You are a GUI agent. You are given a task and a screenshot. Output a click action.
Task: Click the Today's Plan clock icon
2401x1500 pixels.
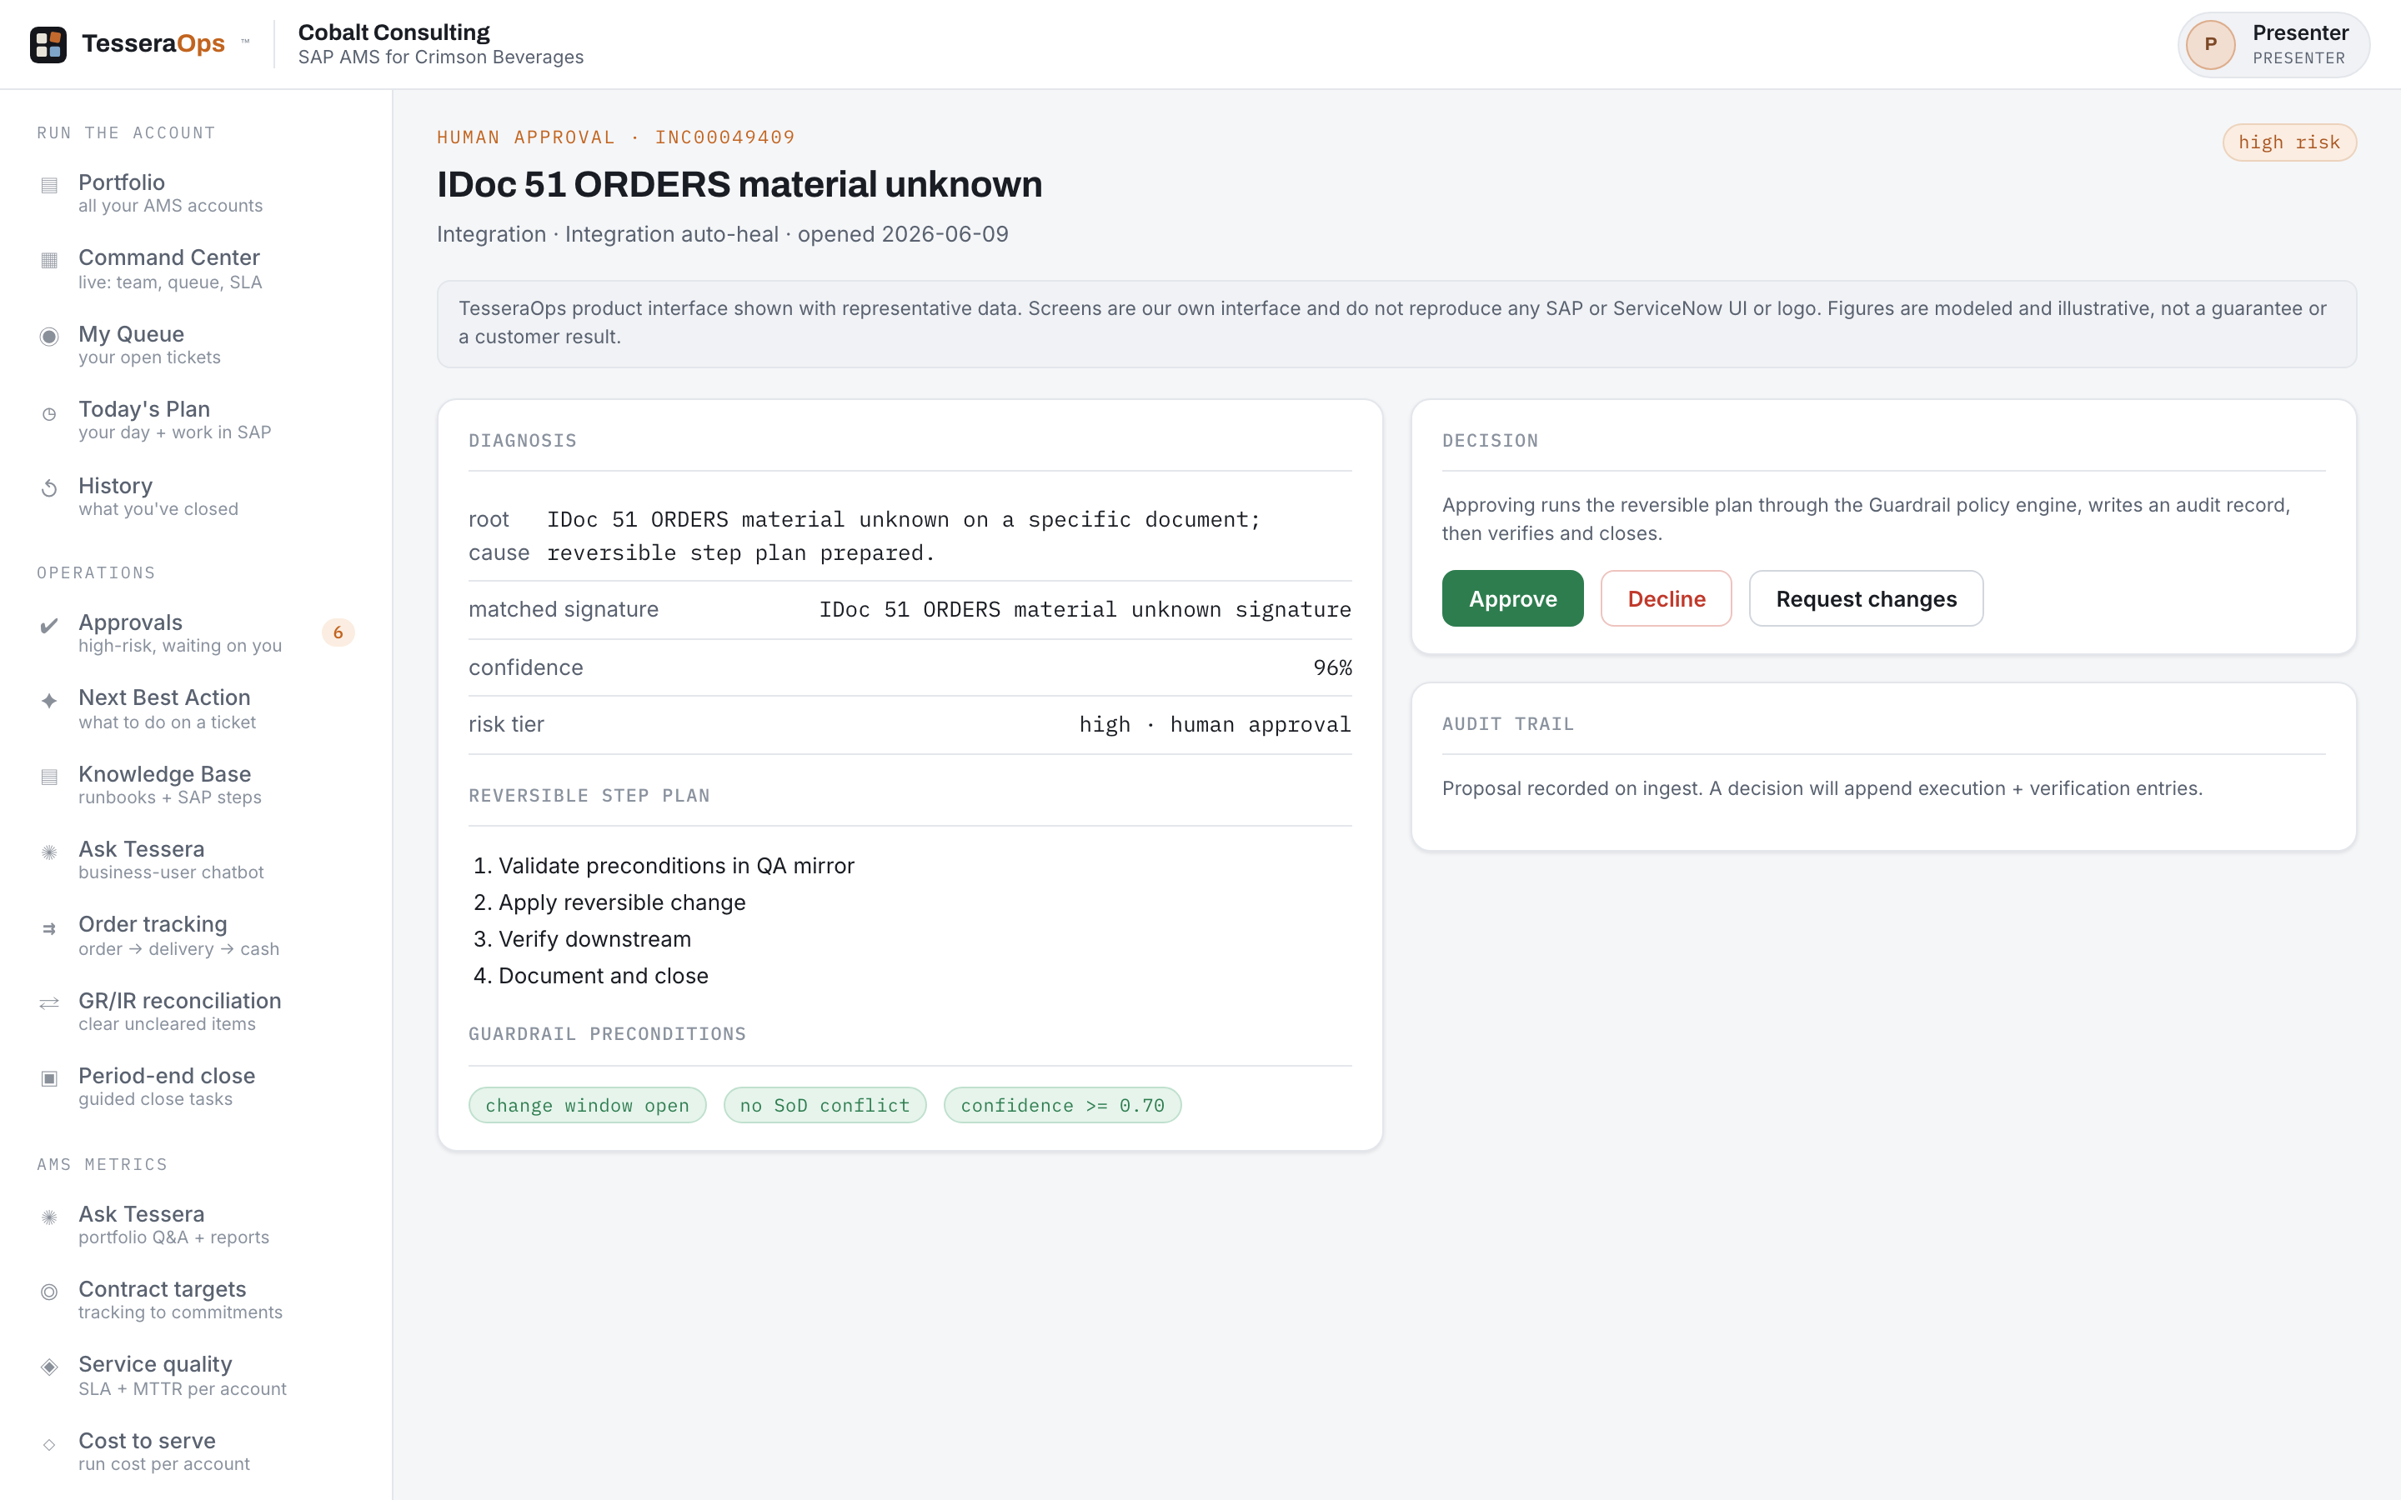(48, 413)
